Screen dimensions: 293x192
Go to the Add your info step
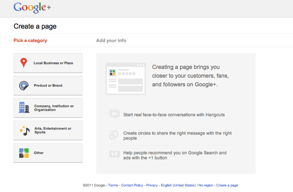pos(111,41)
